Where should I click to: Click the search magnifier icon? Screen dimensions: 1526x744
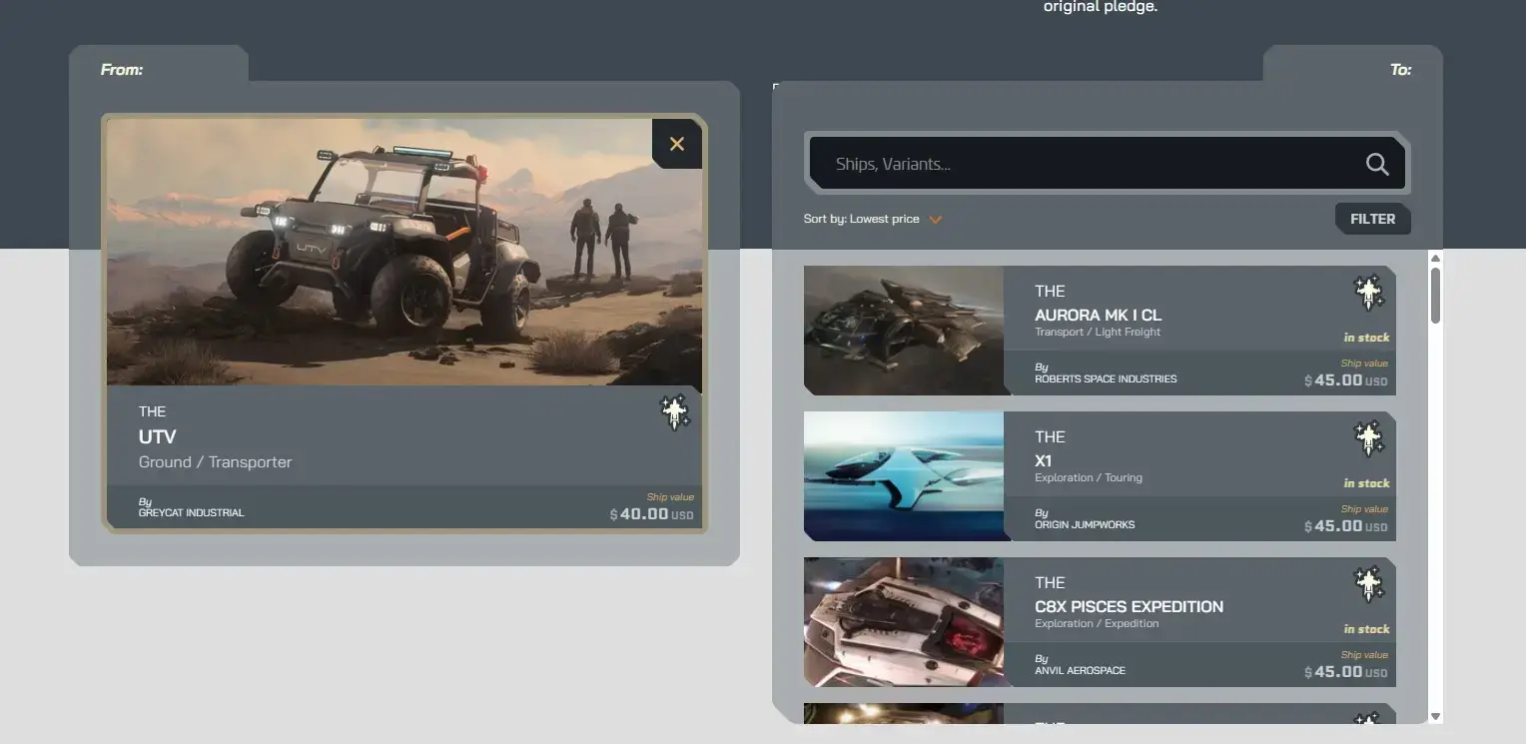pyautogui.click(x=1376, y=165)
